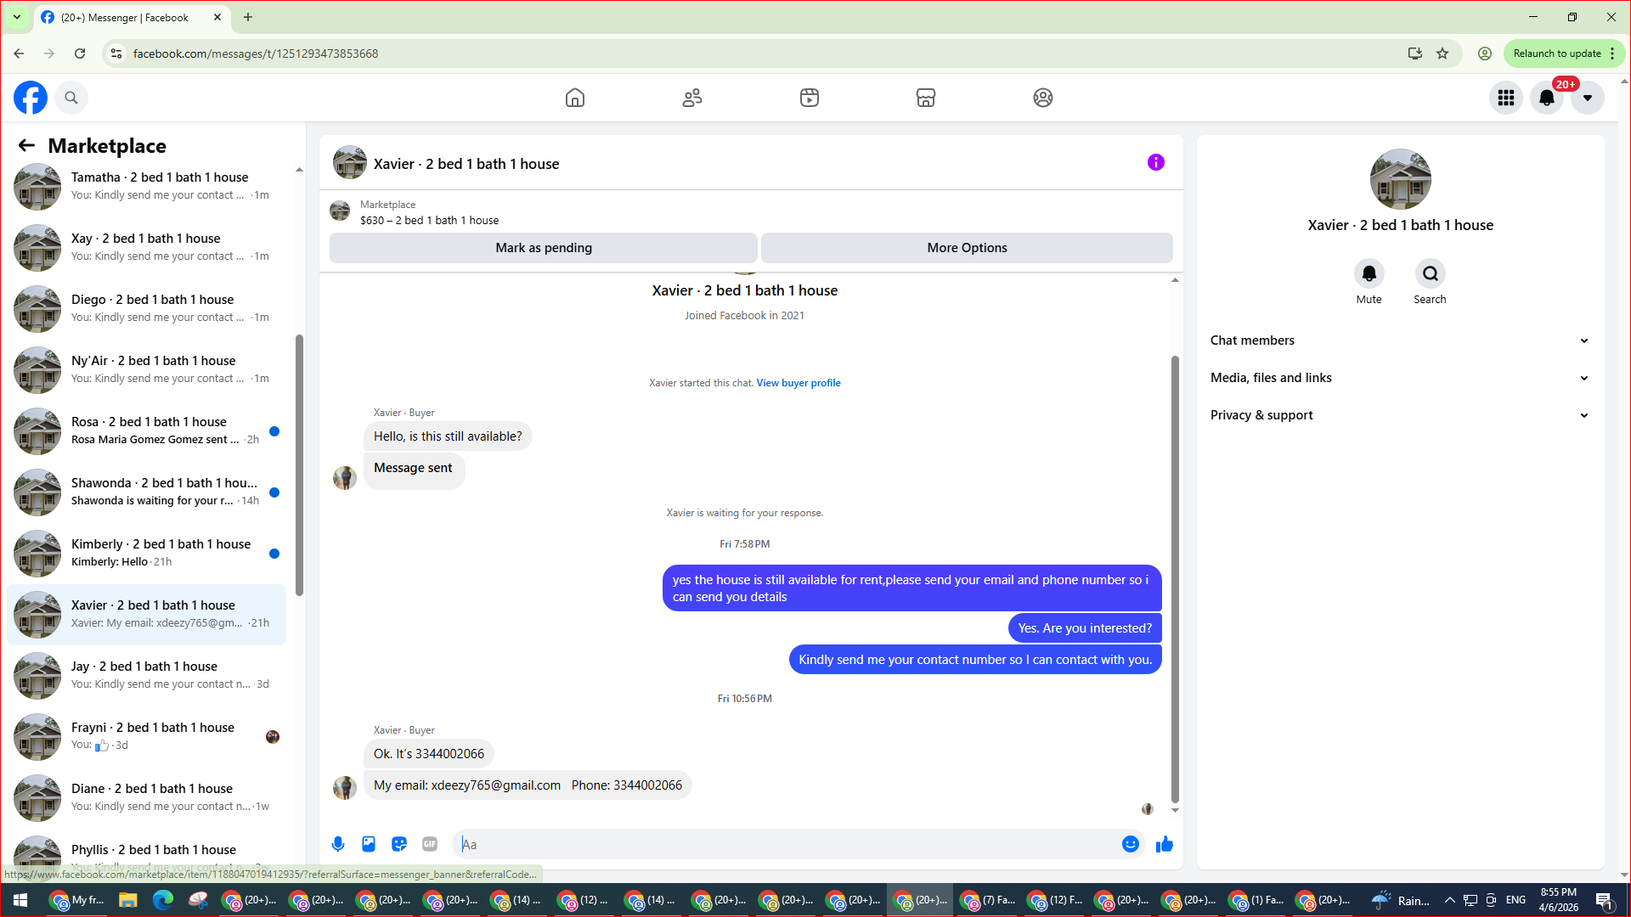Screen dimensions: 1631x917
Task: Open the Groups icon in top navigation
Action: pos(1043,98)
